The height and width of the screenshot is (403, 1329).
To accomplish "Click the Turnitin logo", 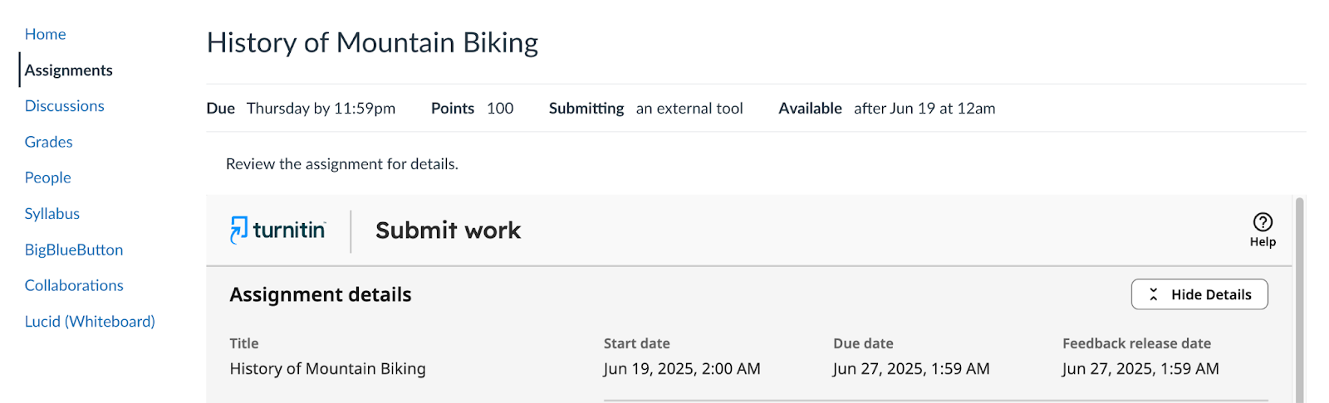I will 278,230.
